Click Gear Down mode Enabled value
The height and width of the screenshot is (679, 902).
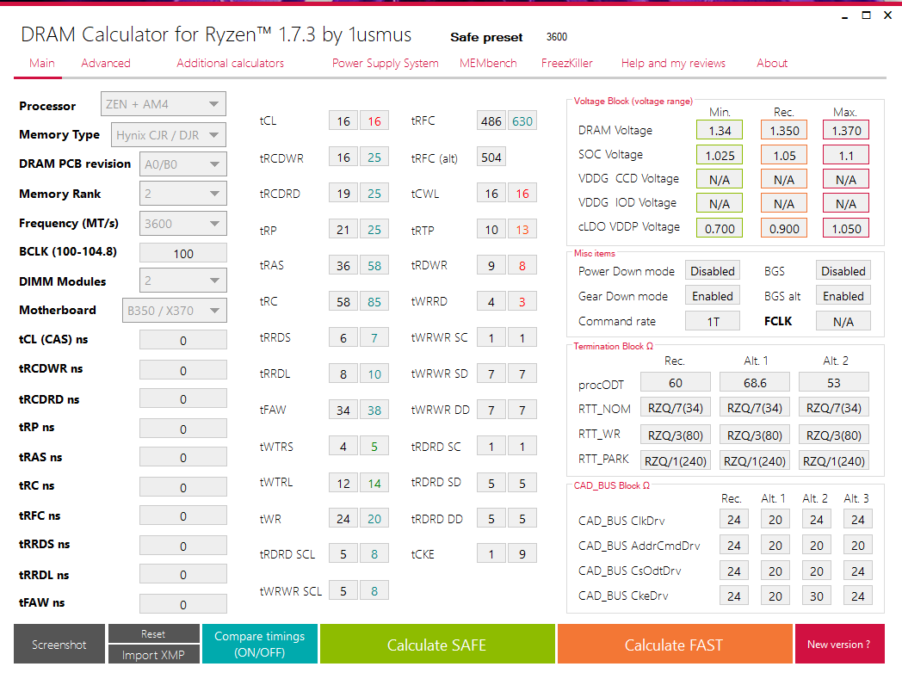click(x=712, y=296)
